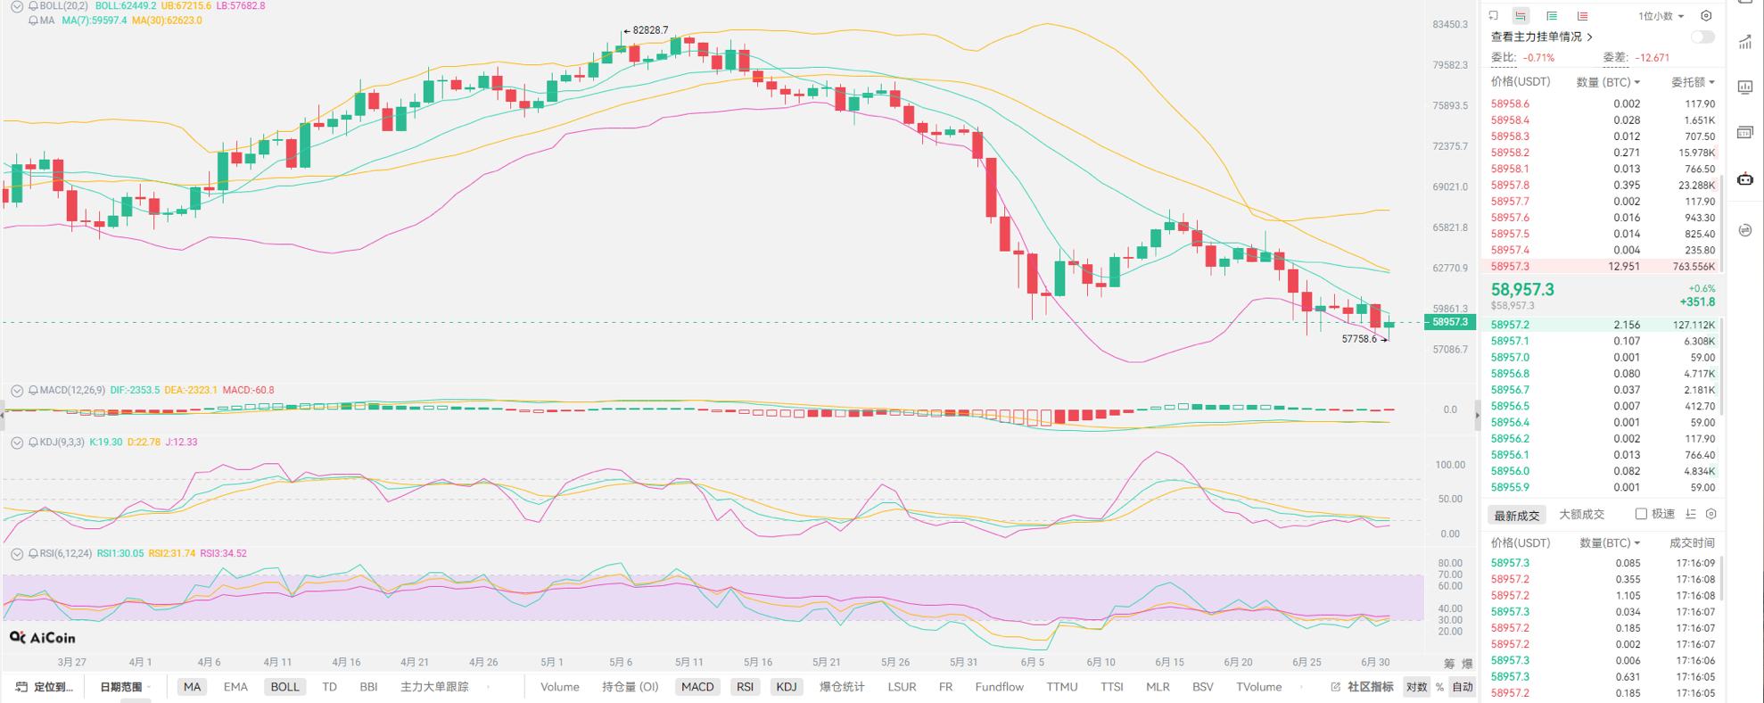
Task: Click the 筹 chip distribution button
Action: (x=1449, y=664)
